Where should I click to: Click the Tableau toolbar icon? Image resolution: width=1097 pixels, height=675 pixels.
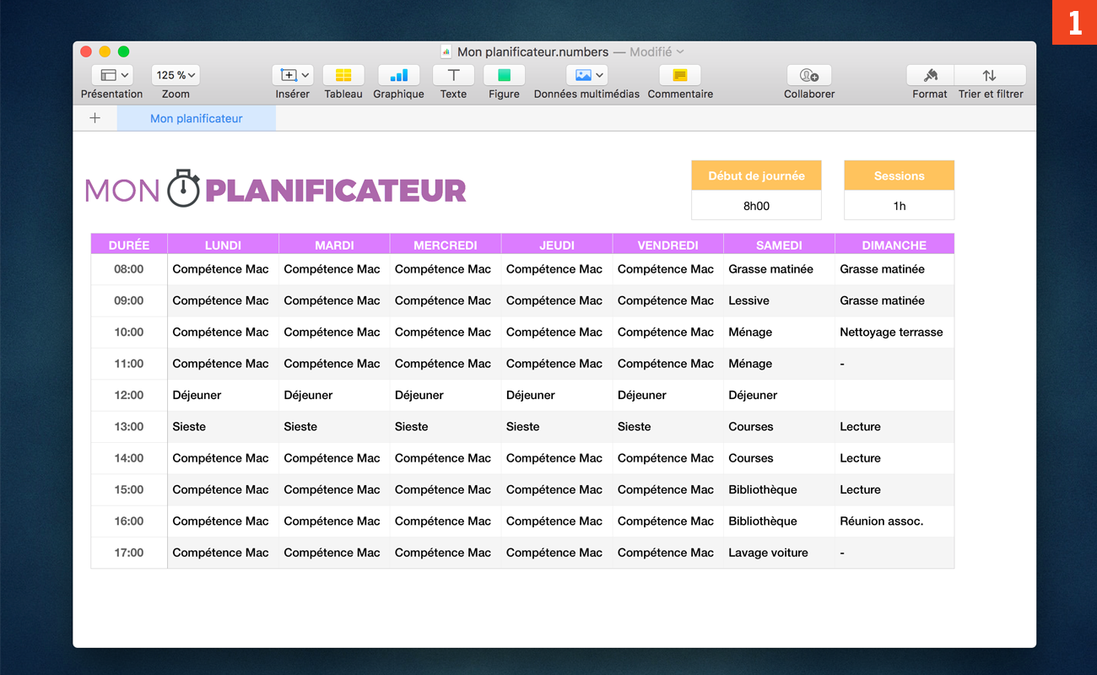343,75
